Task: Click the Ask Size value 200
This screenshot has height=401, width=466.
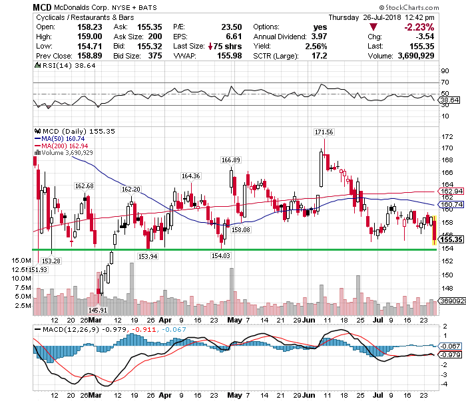Action: pos(155,37)
